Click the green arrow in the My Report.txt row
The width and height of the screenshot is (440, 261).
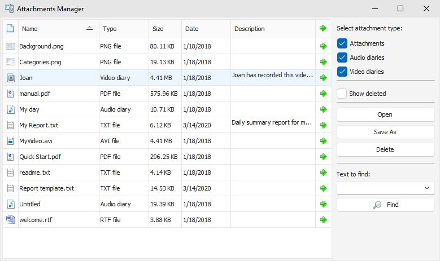click(323, 125)
